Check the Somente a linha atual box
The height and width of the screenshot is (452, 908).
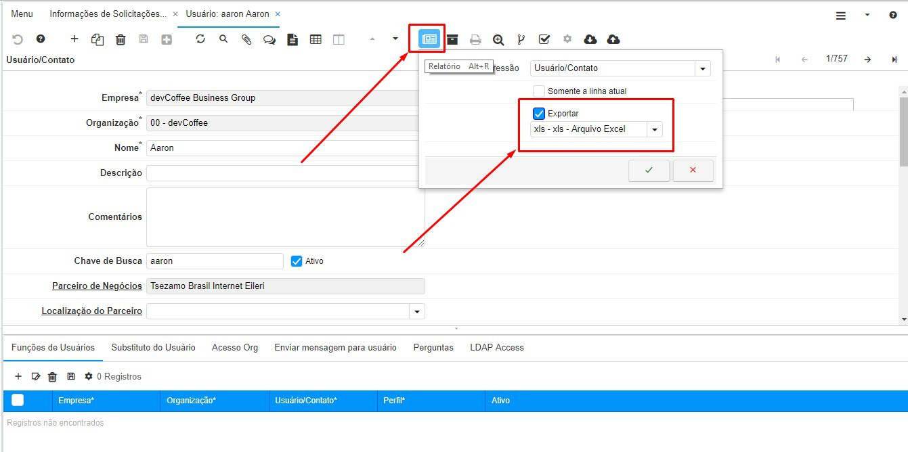539,91
